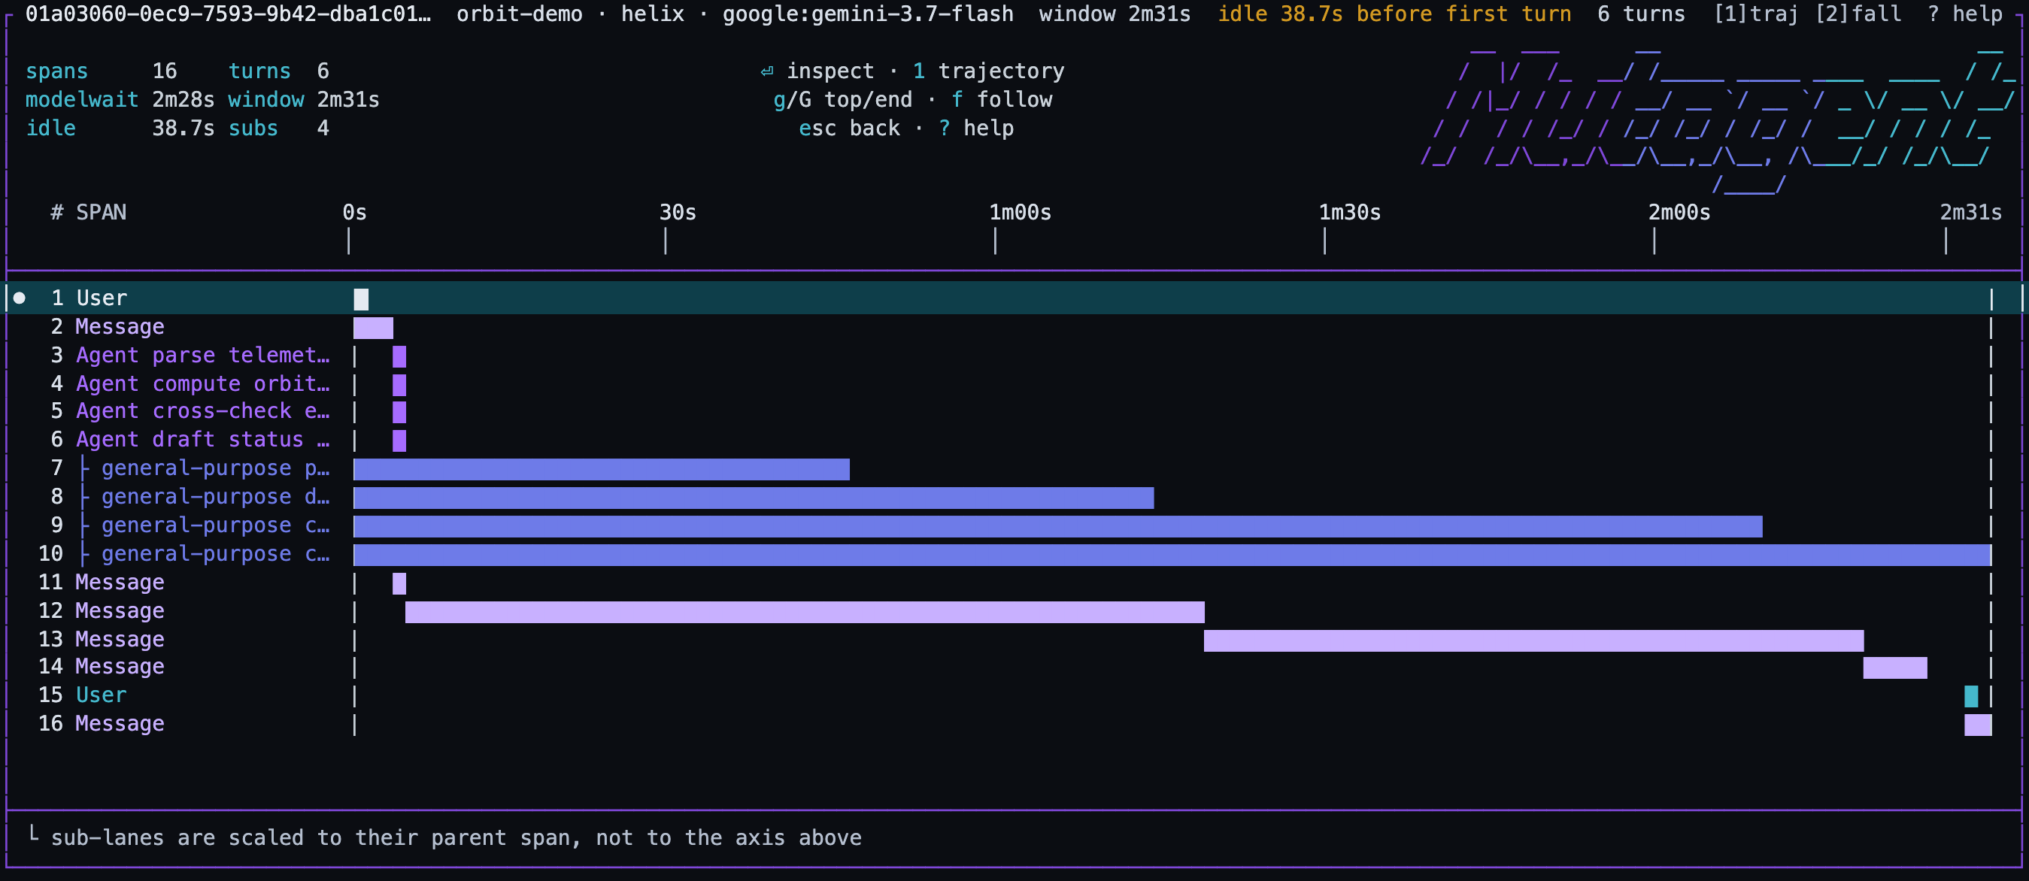Click the purple bar for Agent compute orbit…
Viewport: 2029px width, 881px height.
399,385
